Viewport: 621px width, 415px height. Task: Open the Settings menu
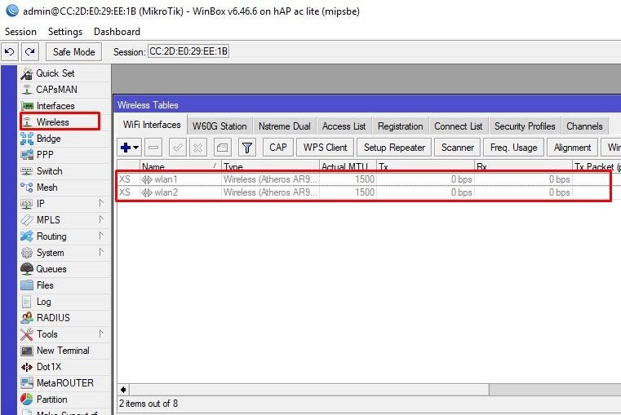tap(65, 32)
